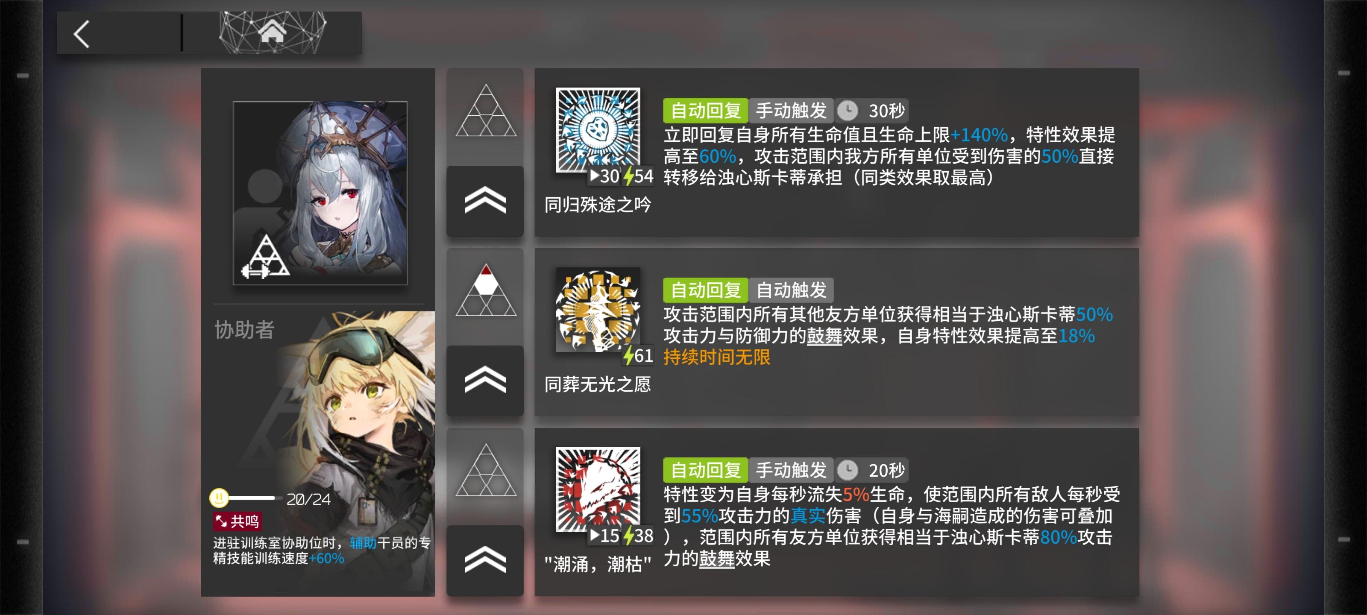Viewport: 1367px width, 615px height.
Task: Tap 自动回复 tag on first skill
Action: coord(705,110)
